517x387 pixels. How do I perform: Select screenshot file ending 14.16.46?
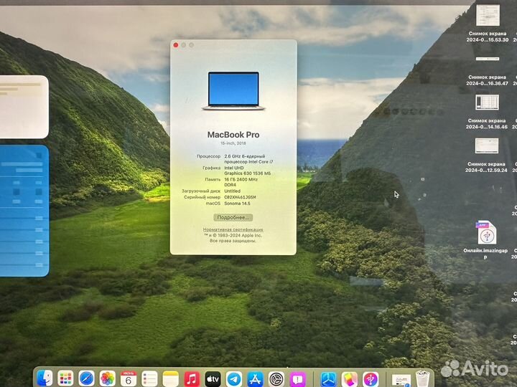click(x=487, y=112)
